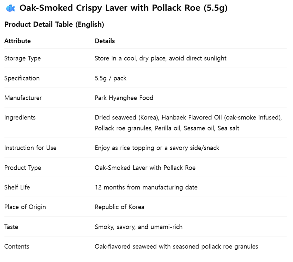Image resolution: width=293 pixels, height=262 pixels.
Task: Select the Specification row label
Action: (22, 78)
